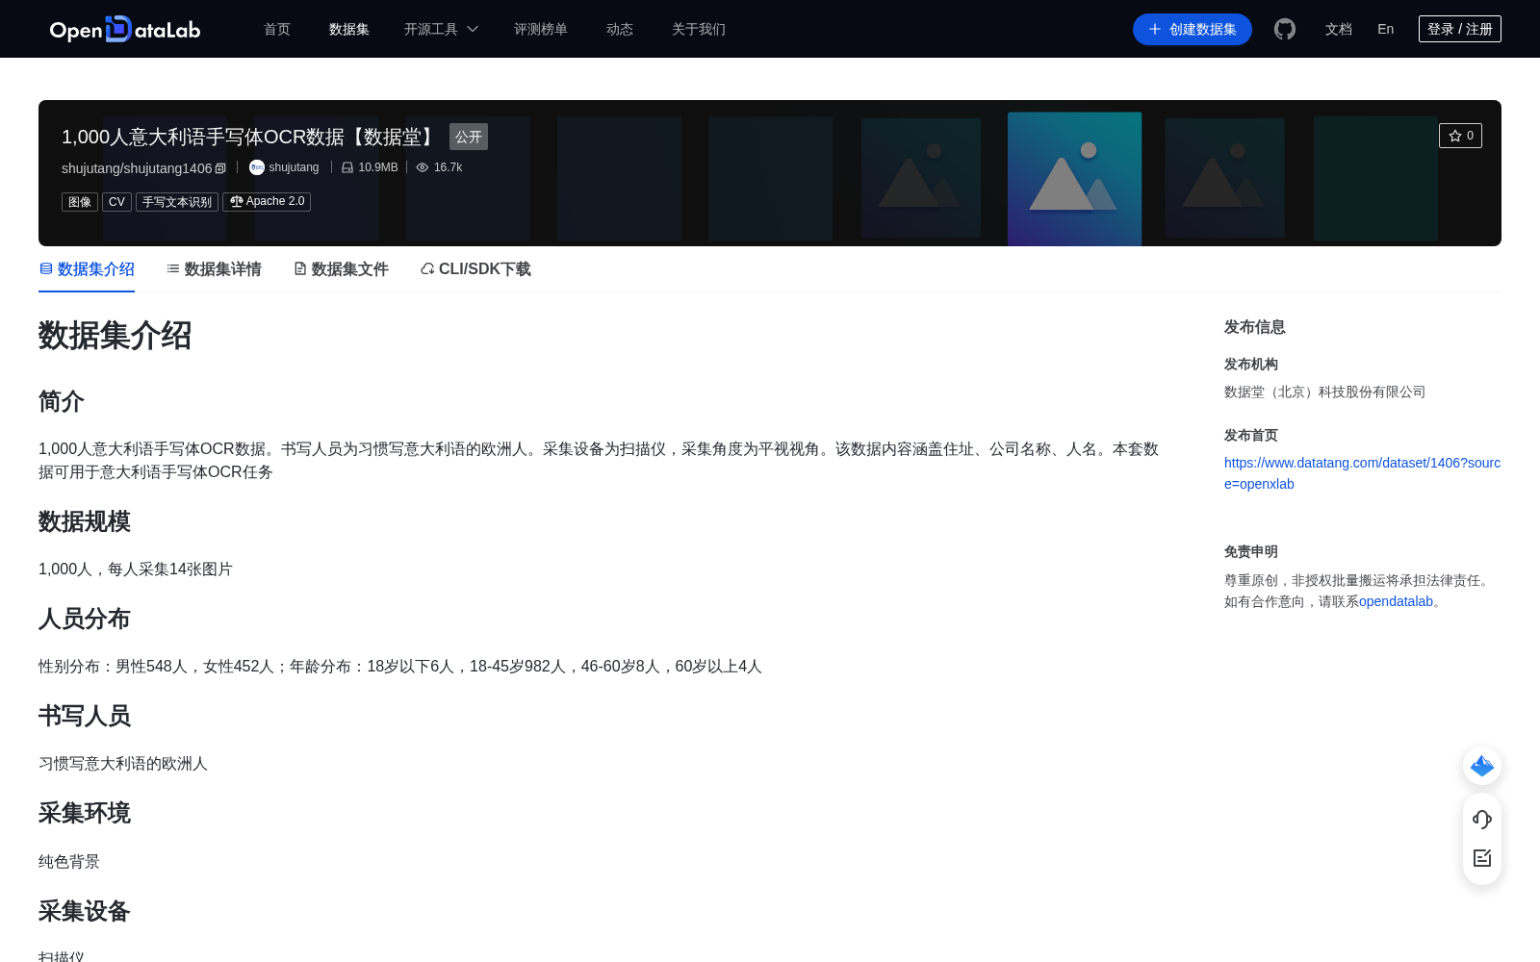Open the 动态 navigation item
The width and height of the screenshot is (1540, 962).
(x=620, y=29)
